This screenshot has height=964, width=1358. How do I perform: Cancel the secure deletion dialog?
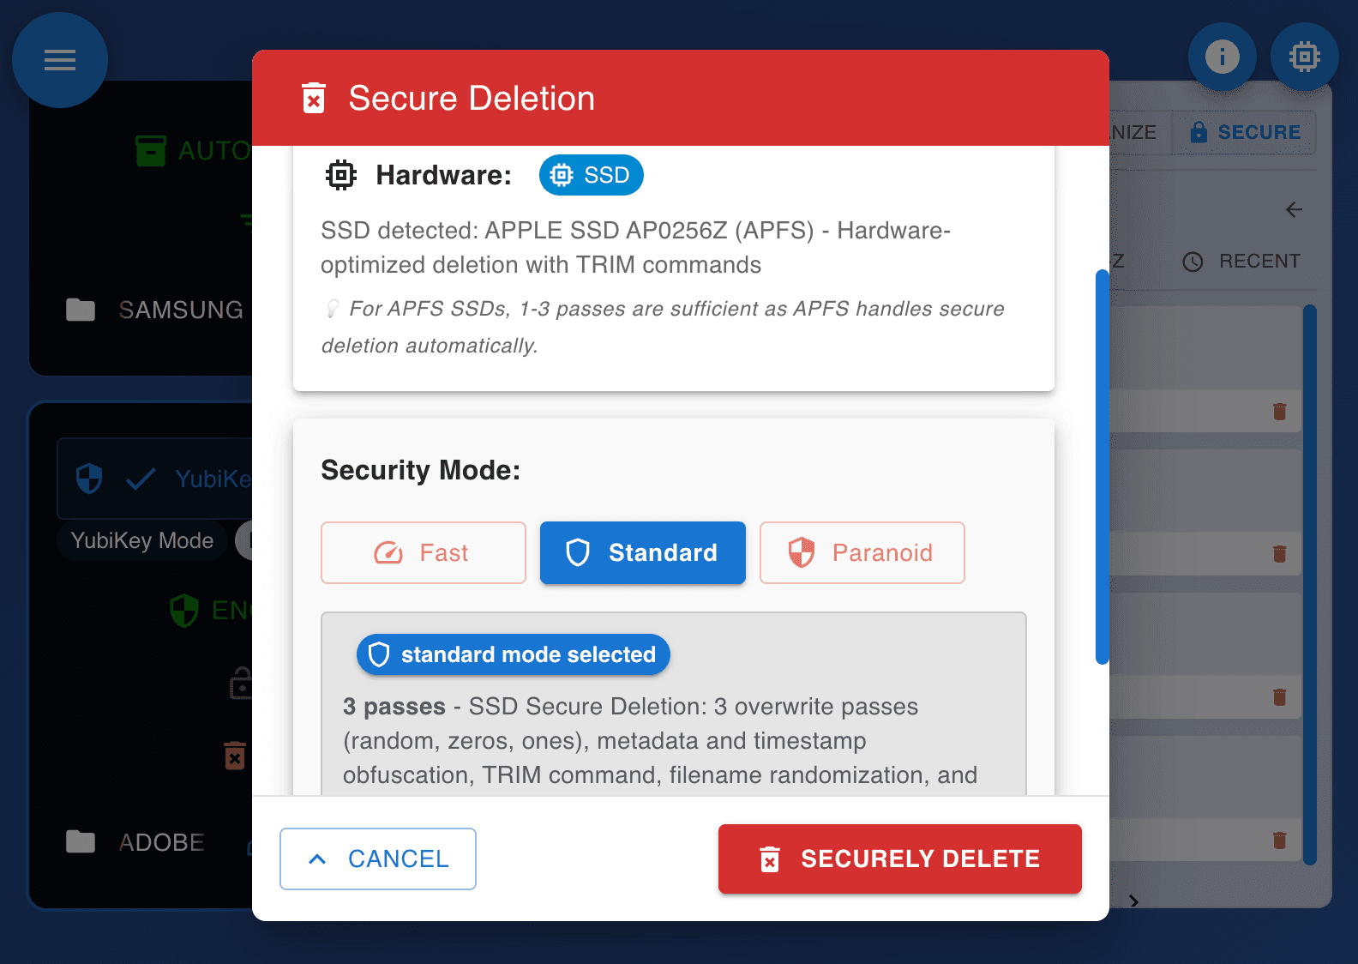point(377,859)
